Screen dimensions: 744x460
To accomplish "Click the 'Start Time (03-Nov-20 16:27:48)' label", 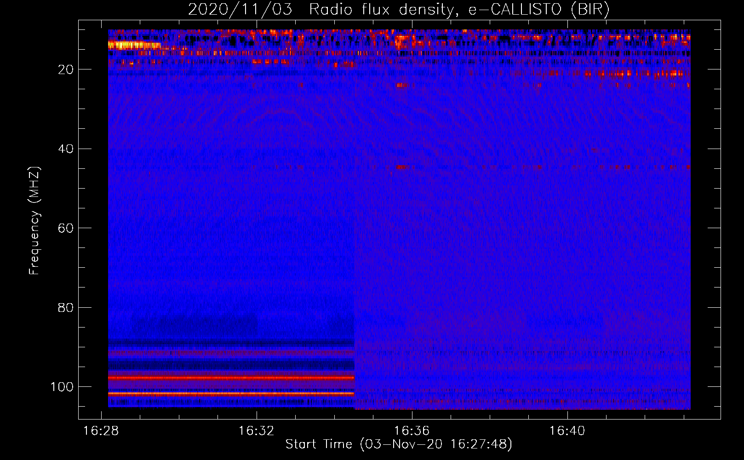I will [x=399, y=444].
